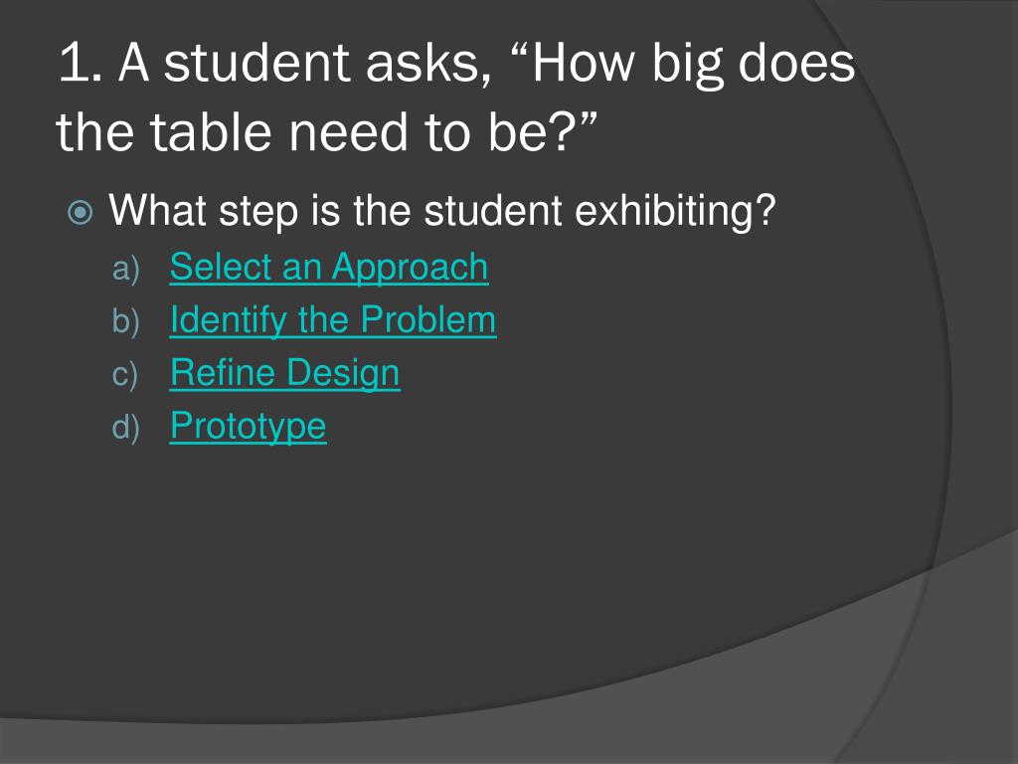Click the phrase "How big does" in title
This screenshot has height=764, width=1018.
tap(694, 64)
